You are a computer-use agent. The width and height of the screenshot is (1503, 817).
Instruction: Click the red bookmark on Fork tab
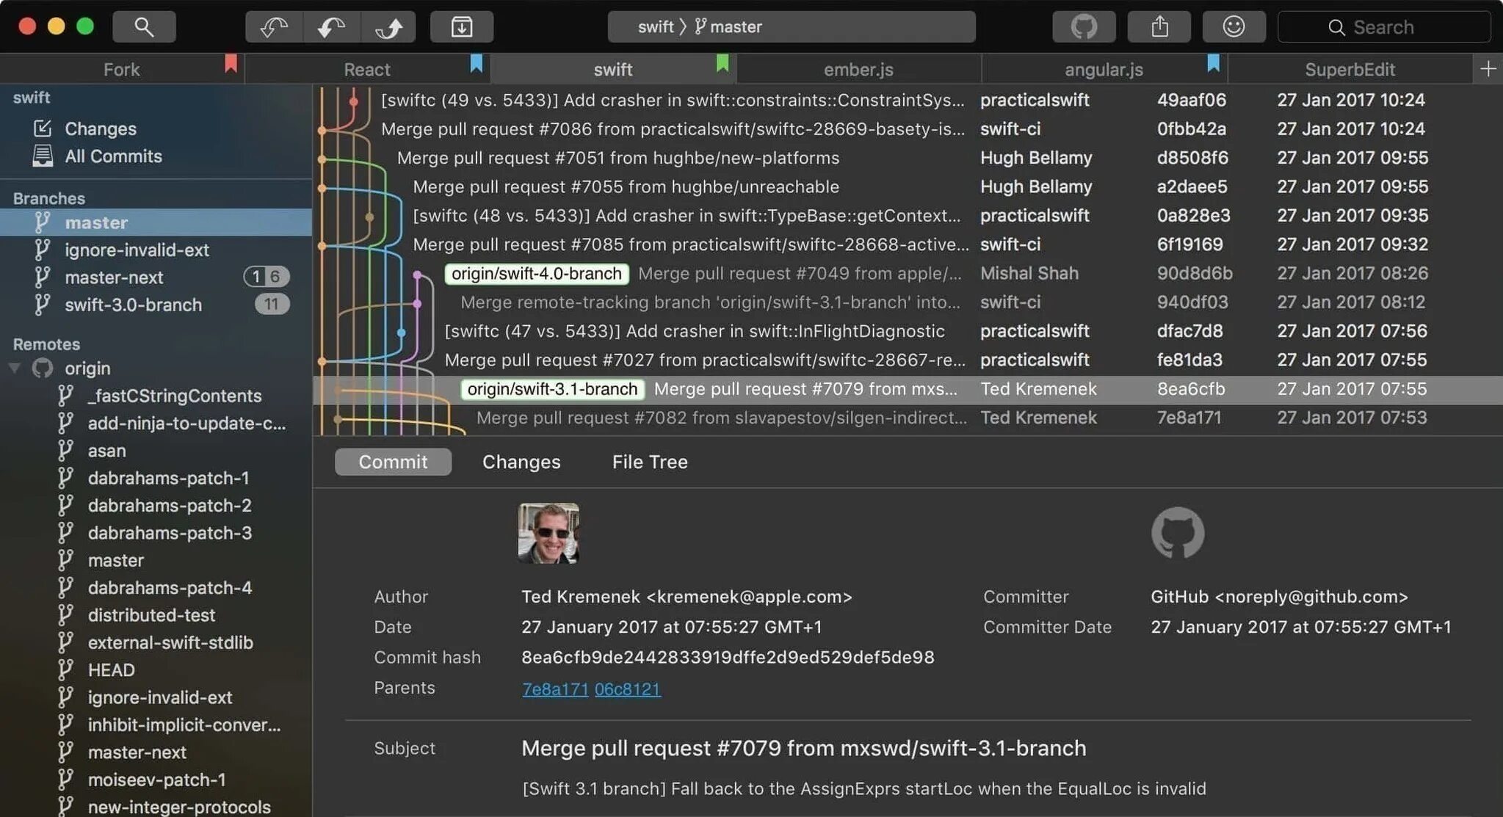[x=231, y=63]
